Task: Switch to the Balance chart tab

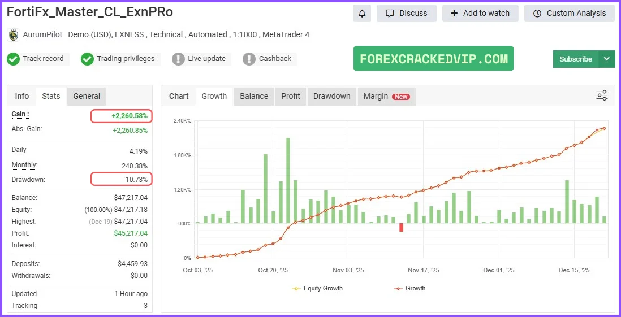Action: (254, 96)
